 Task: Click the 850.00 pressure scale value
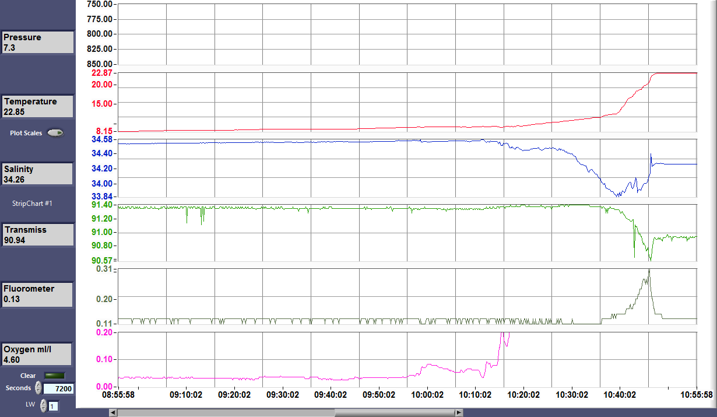(x=100, y=64)
